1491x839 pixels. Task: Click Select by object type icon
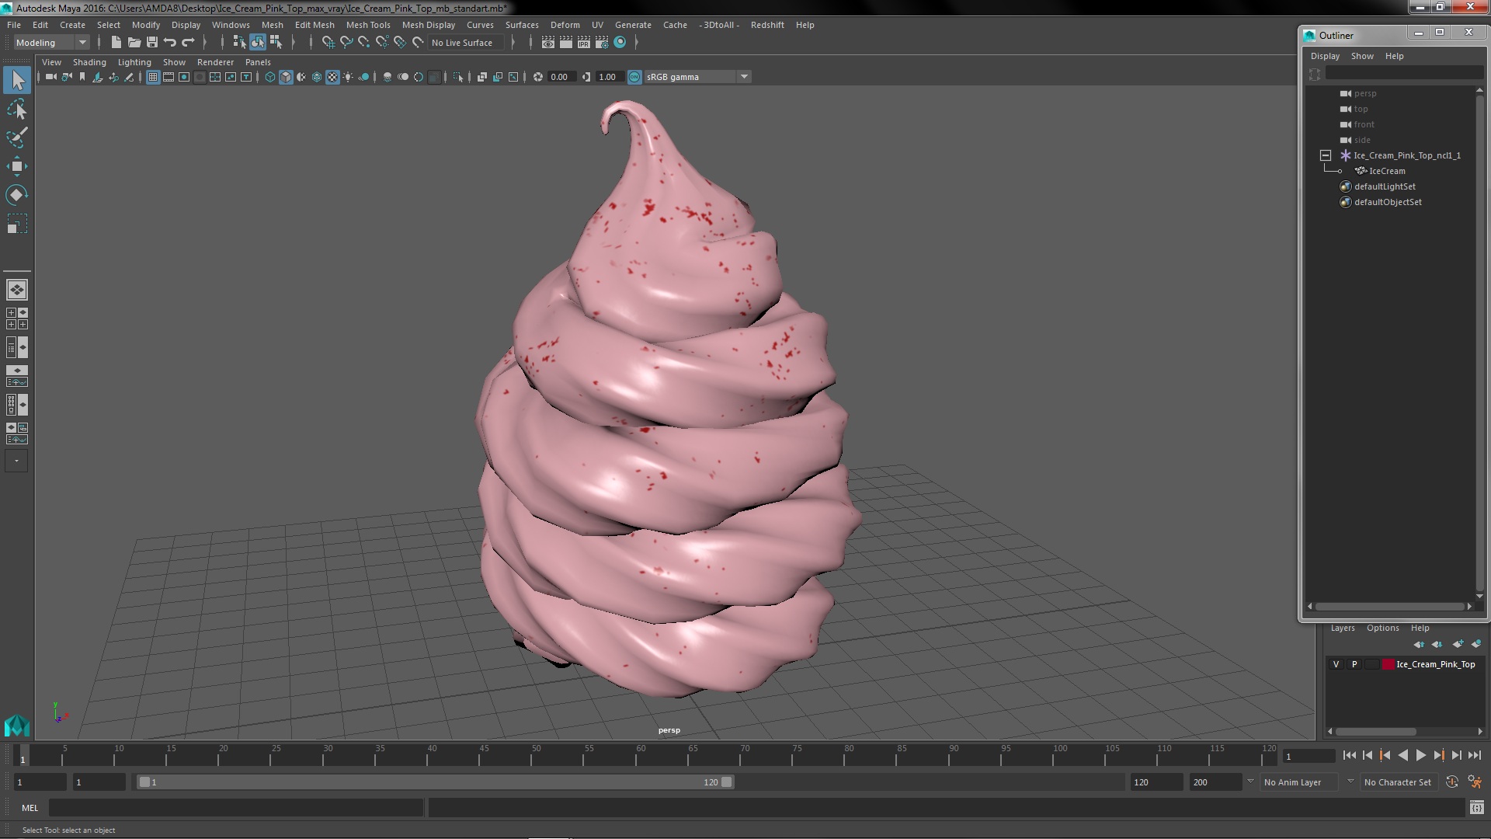pos(258,43)
